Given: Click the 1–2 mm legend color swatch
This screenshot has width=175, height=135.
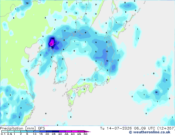Looking at the screenshot, I should coord(17,131).
